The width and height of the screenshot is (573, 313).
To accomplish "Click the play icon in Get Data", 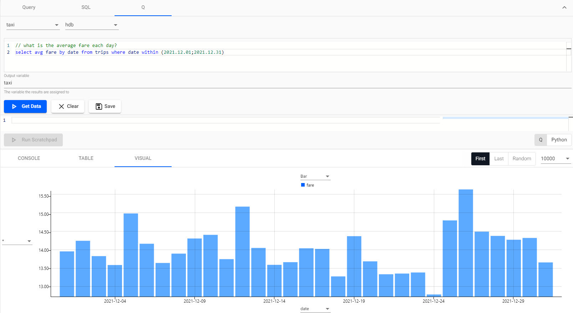I will (x=14, y=106).
